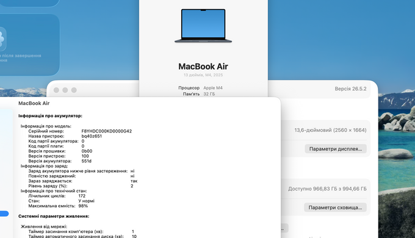The height and width of the screenshot is (238, 415).
Task: Select firmware version value 0b00
Action: 87,151
